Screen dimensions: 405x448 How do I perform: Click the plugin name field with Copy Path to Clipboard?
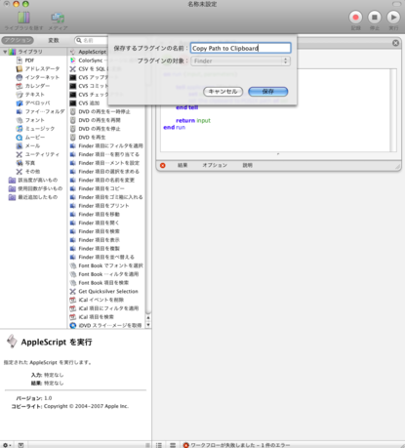pos(240,48)
